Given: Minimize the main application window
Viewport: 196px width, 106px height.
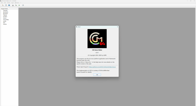Looking at the screenshot, I should (187, 1).
